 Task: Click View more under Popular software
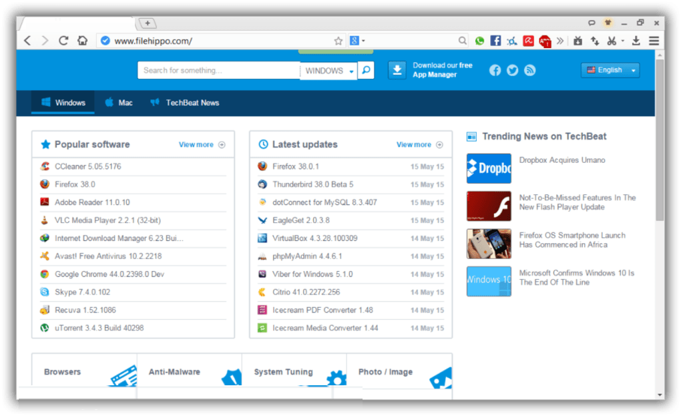pyautogui.click(x=202, y=145)
